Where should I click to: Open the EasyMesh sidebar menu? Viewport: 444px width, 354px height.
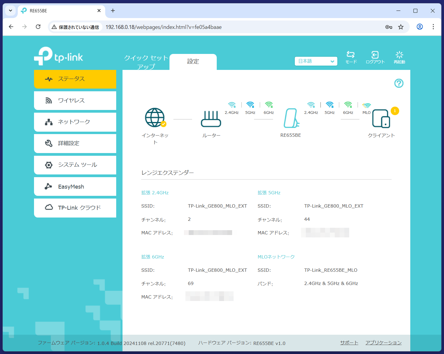coord(75,186)
